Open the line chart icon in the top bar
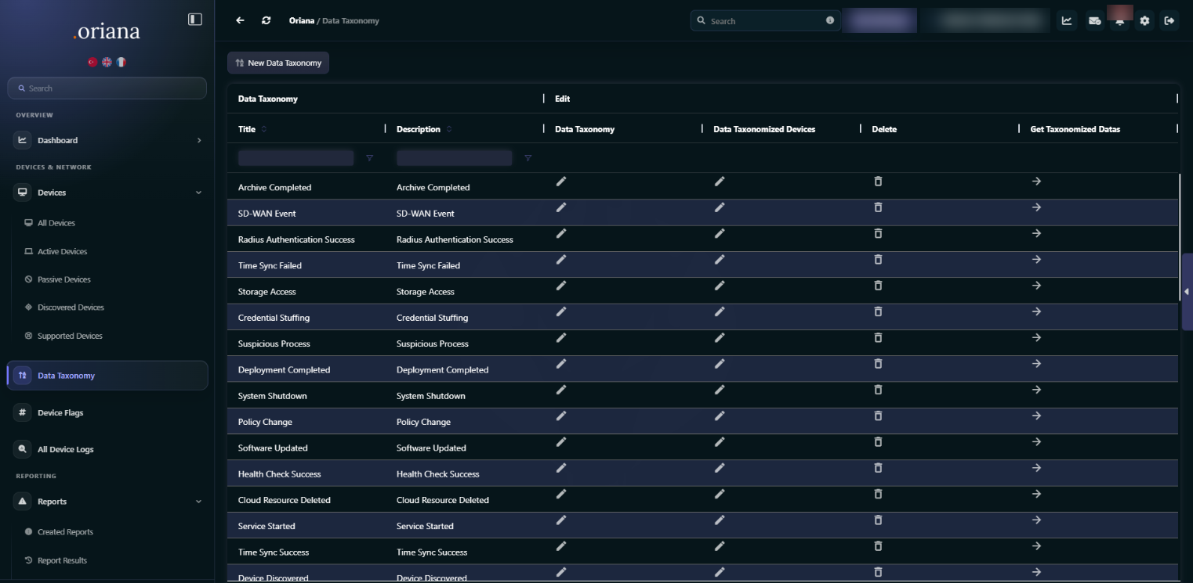The width and height of the screenshot is (1193, 583). click(1067, 21)
